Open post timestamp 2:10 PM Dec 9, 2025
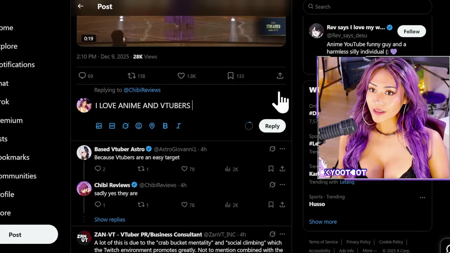This screenshot has width=450, height=253. [103, 57]
